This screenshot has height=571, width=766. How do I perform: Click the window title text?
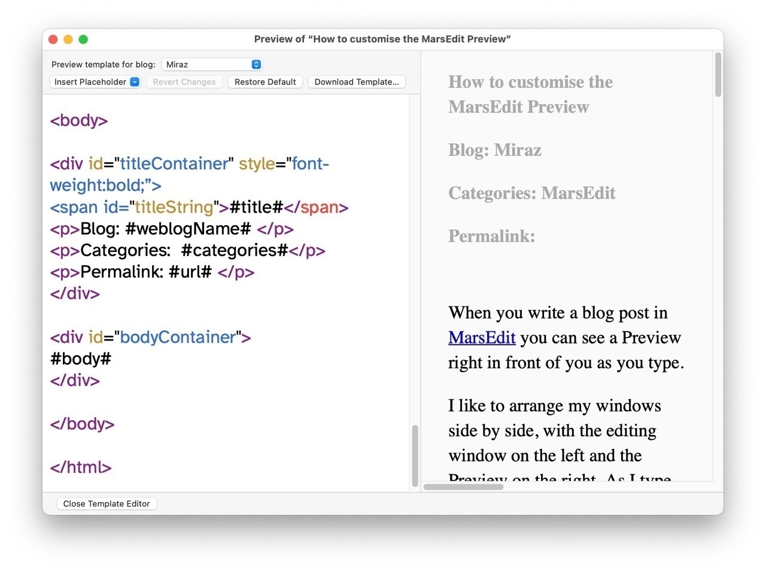(382, 39)
